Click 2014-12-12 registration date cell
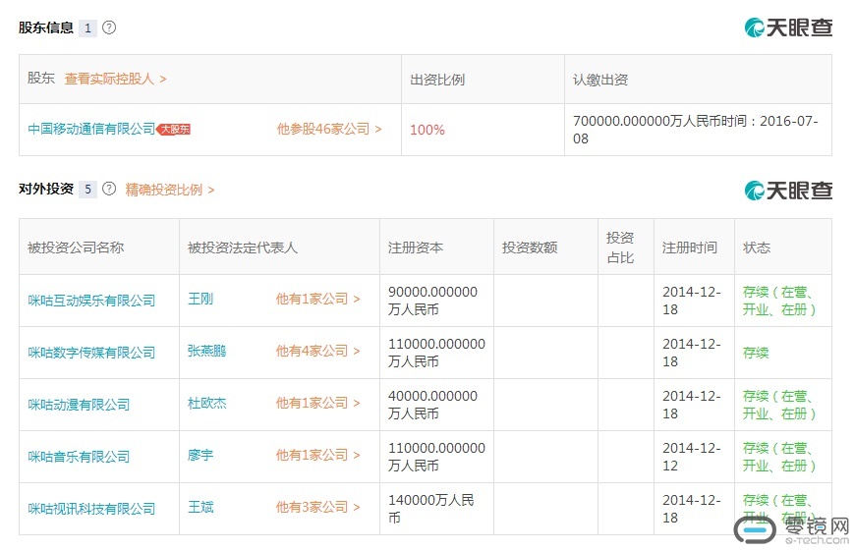The height and width of the screenshot is (550, 854). click(x=694, y=457)
